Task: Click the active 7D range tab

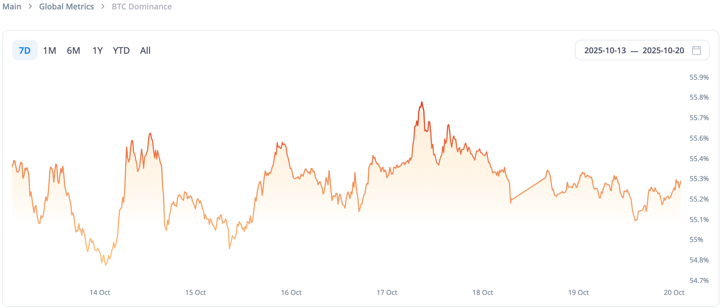Action: [x=24, y=50]
